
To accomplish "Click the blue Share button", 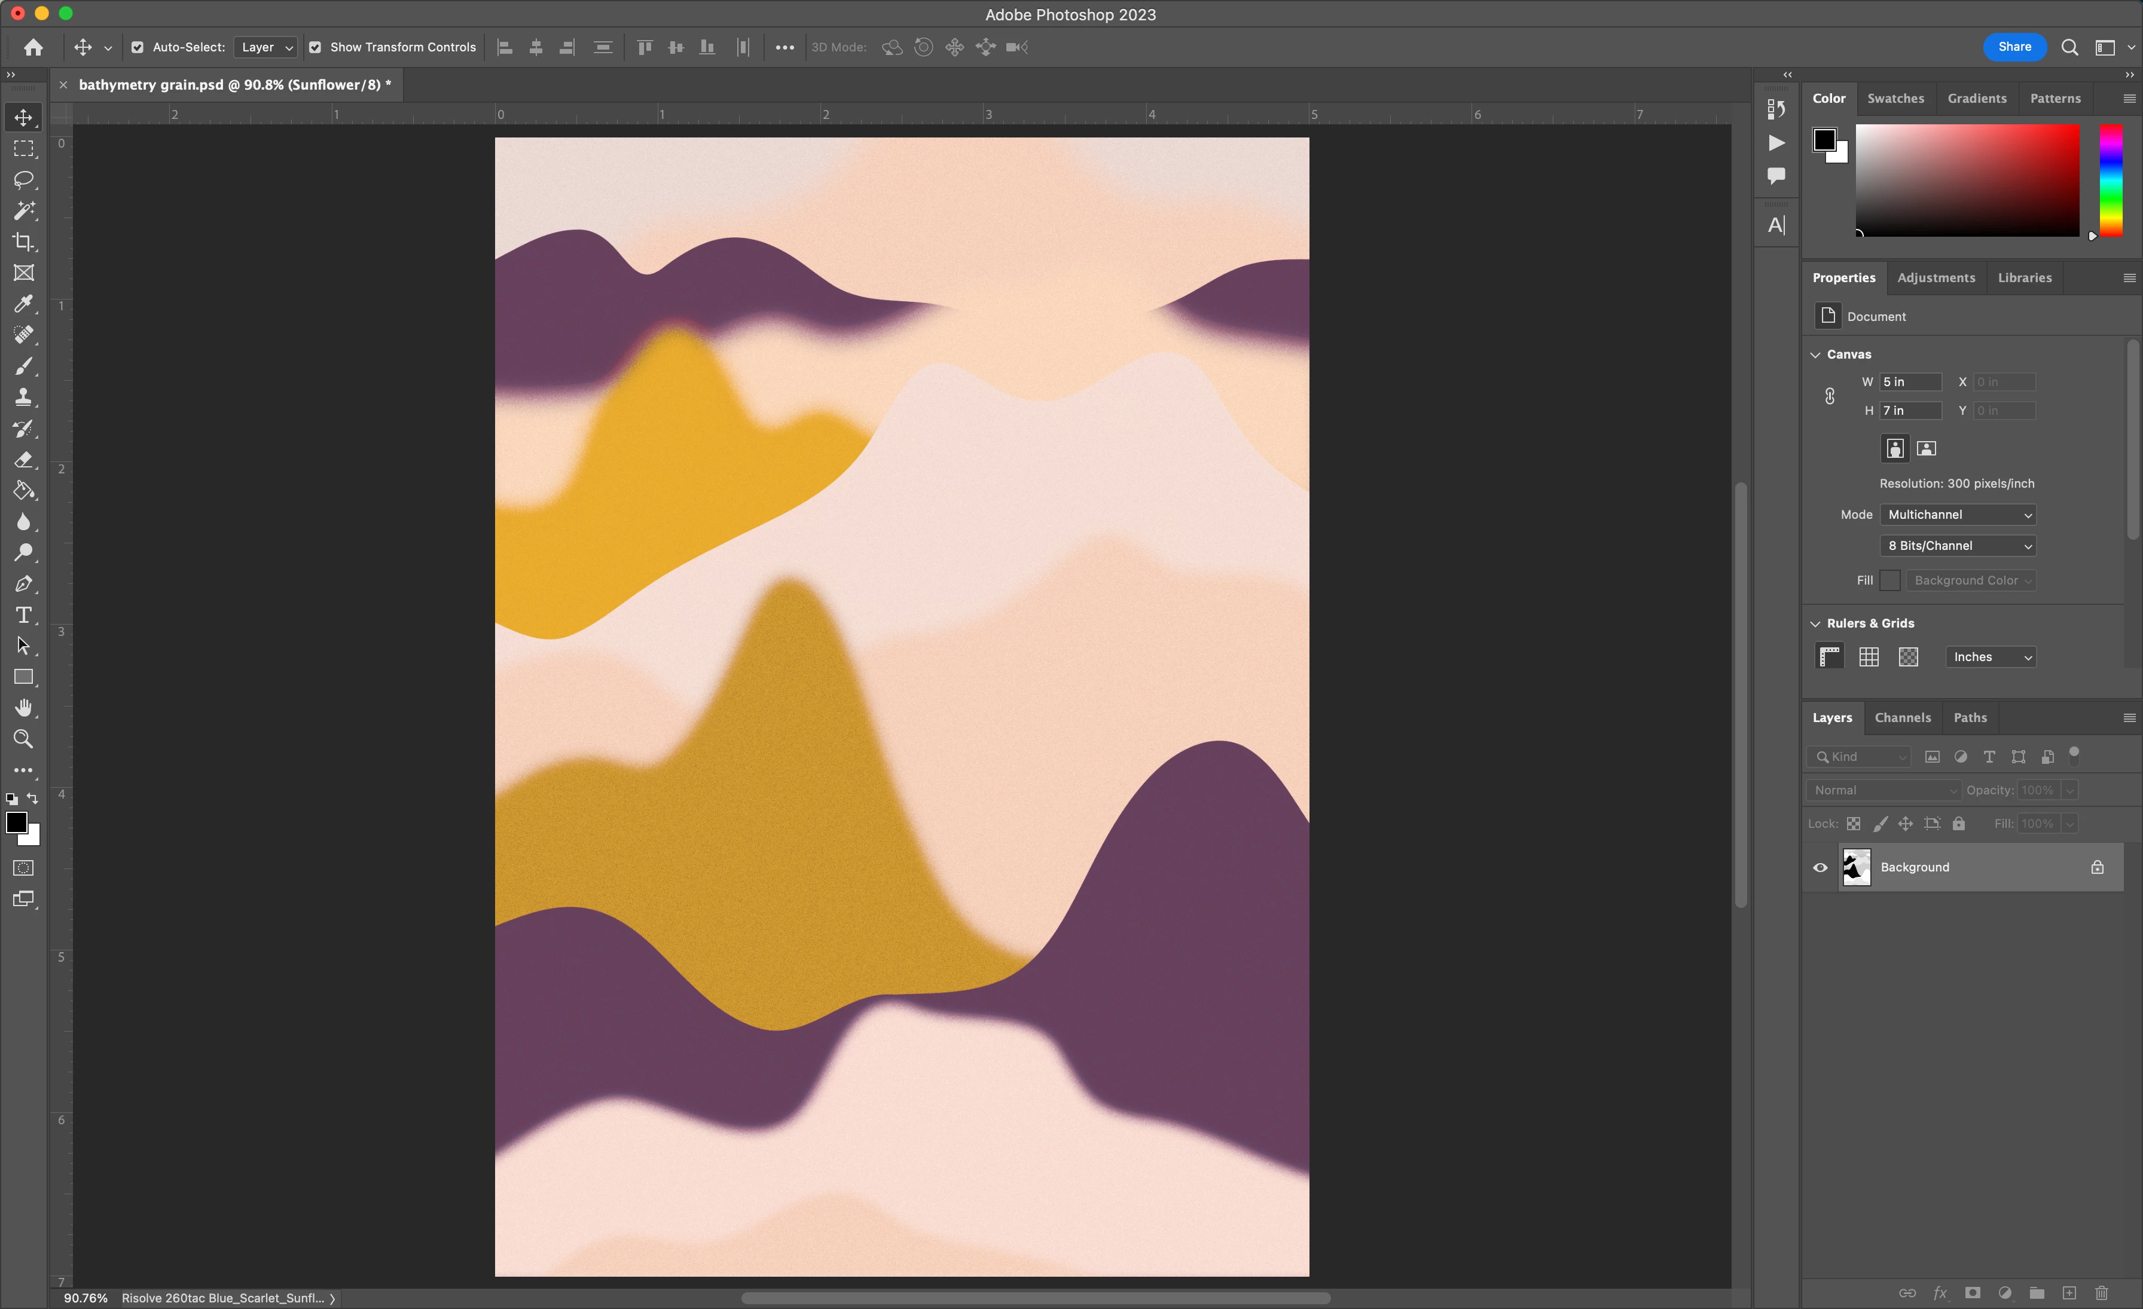I will [2014, 47].
